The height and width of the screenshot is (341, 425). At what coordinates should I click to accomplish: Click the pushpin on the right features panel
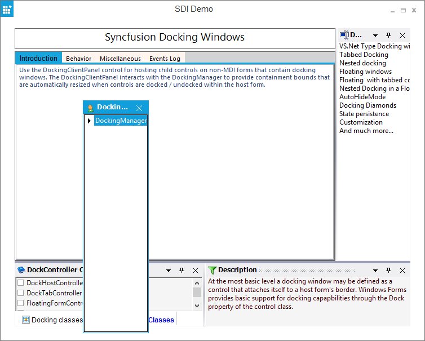coord(388,36)
